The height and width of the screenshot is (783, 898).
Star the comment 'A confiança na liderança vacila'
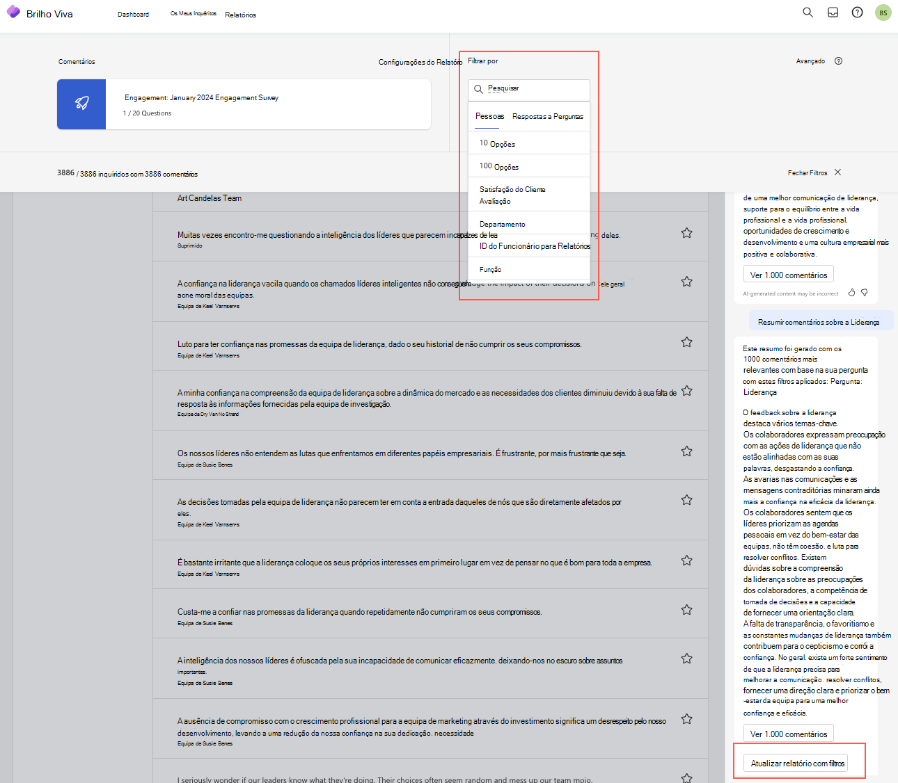coord(686,282)
